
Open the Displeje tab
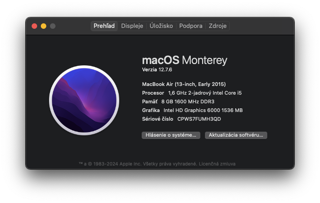(x=132, y=26)
